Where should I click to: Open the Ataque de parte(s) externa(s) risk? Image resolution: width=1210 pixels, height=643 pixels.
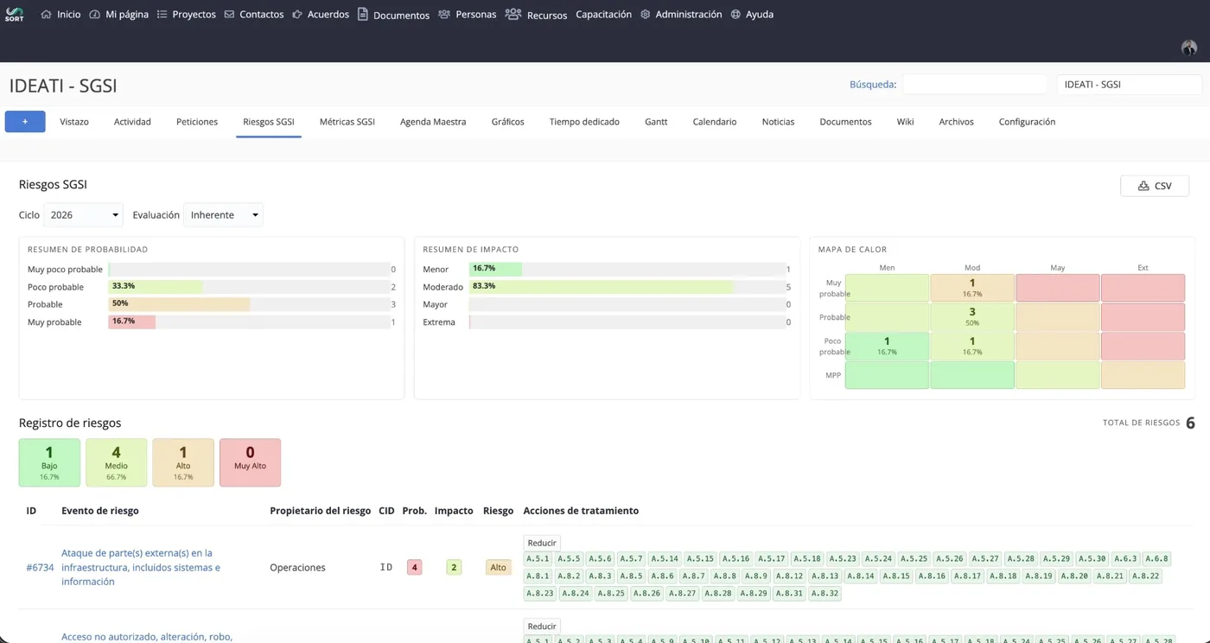coord(141,568)
